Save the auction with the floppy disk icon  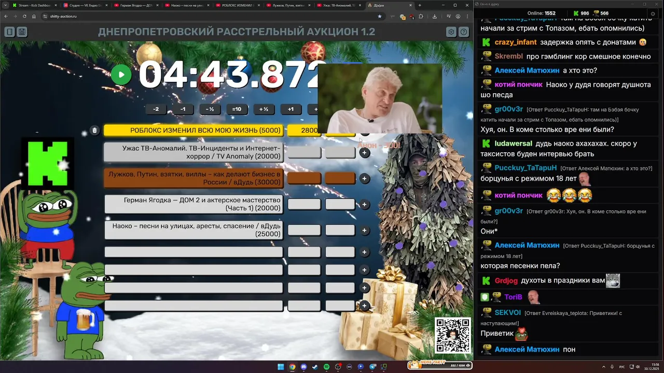point(22,32)
